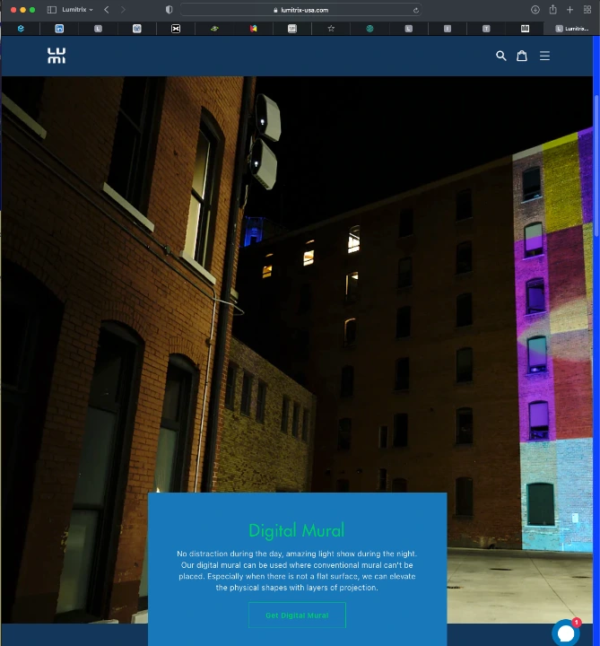The image size is (600, 646).
Task: Open the hamburger navigation menu
Action: tap(544, 56)
